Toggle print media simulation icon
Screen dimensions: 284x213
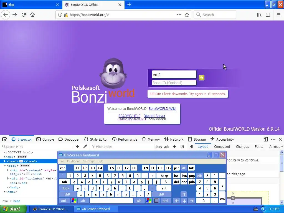(182, 146)
